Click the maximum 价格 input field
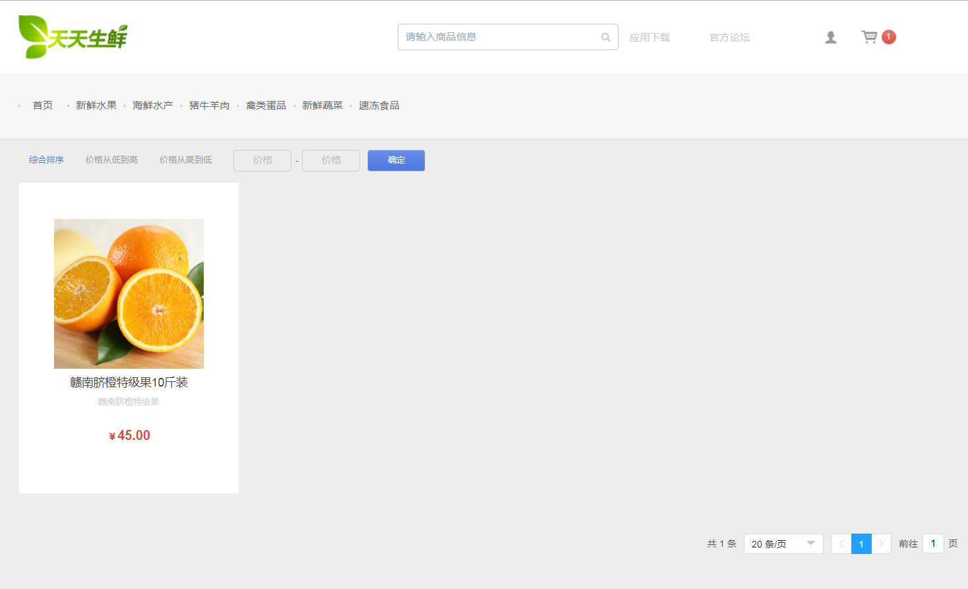This screenshot has height=589, width=968. tap(331, 160)
